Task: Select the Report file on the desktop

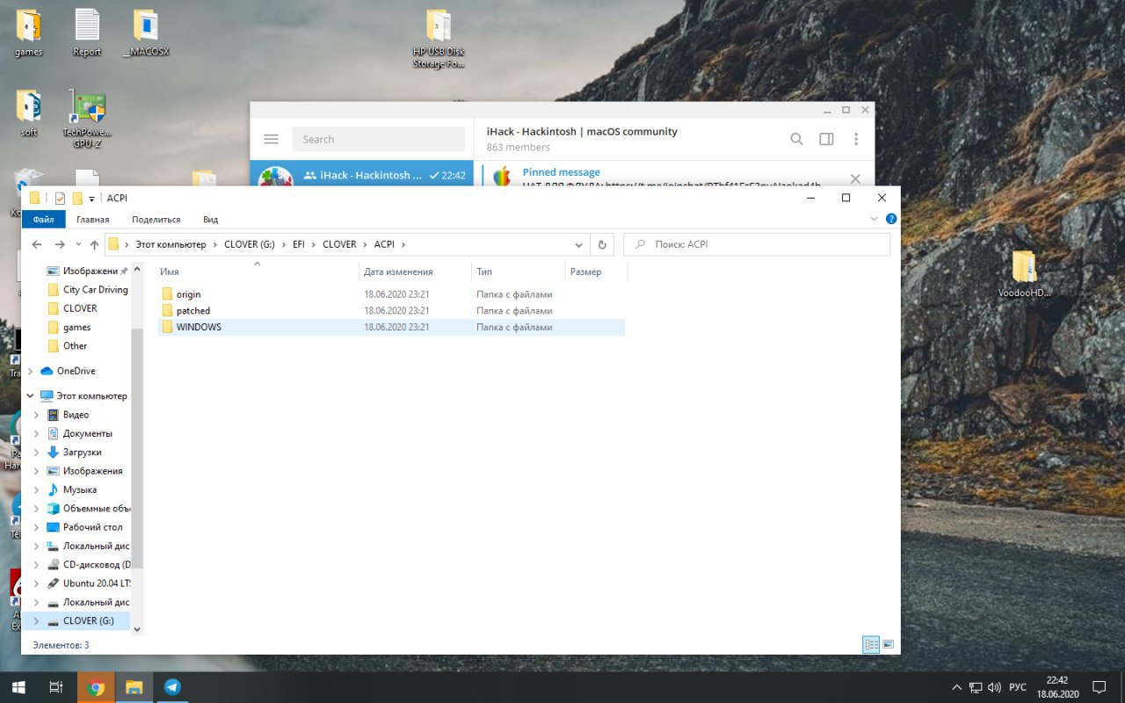Action: [87, 33]
